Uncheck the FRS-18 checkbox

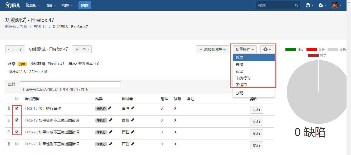click(17, 108)
